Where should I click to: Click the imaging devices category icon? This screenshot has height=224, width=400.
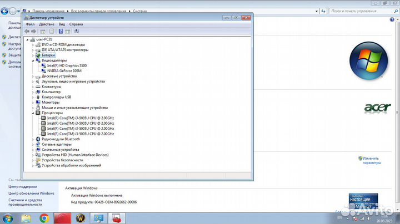click(x=38, y=165)
